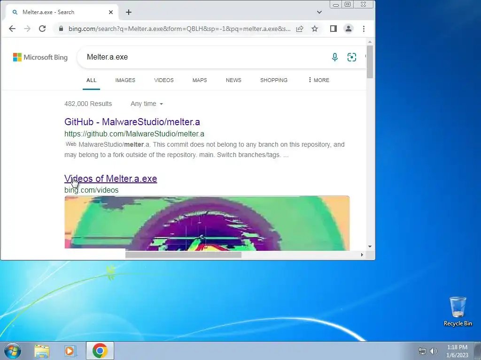Screen dimensions: 481x360
Task: Click the horizontal scrollbar right arrow
Action: (x=362, y=255)
